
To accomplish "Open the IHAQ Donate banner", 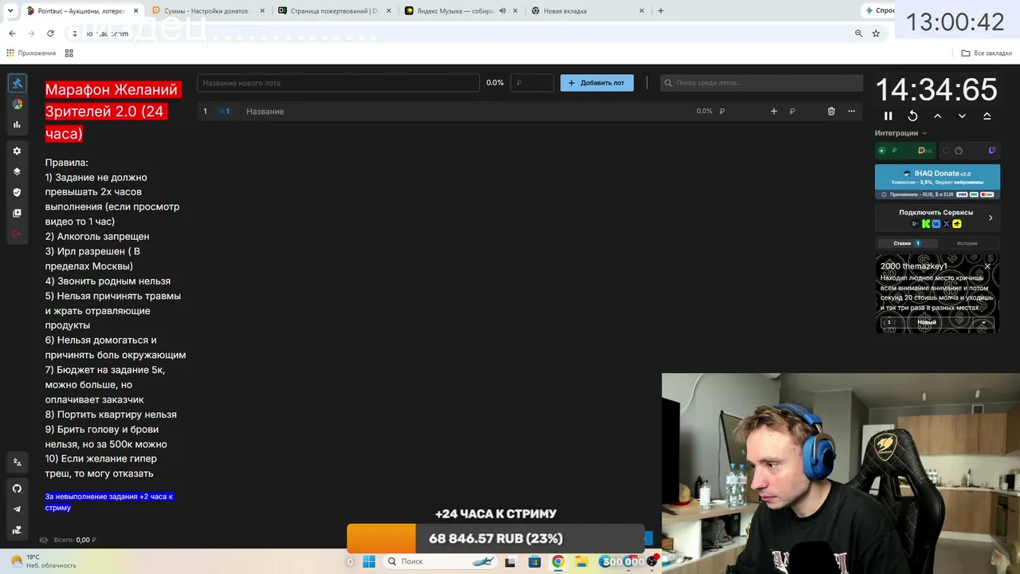I will click(937, 182).
